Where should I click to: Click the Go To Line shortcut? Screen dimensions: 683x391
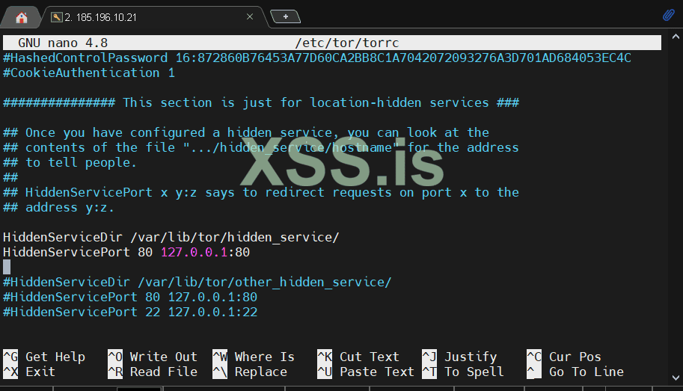pyautogui.click(x=575, y=372)
